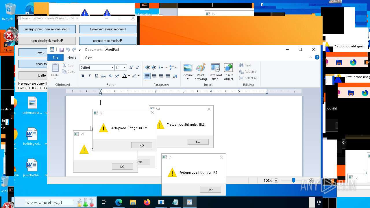Image resolution: width=370 pixels, height=208 pixels.
Task: Click the bullet list icon
Action: 161,68
